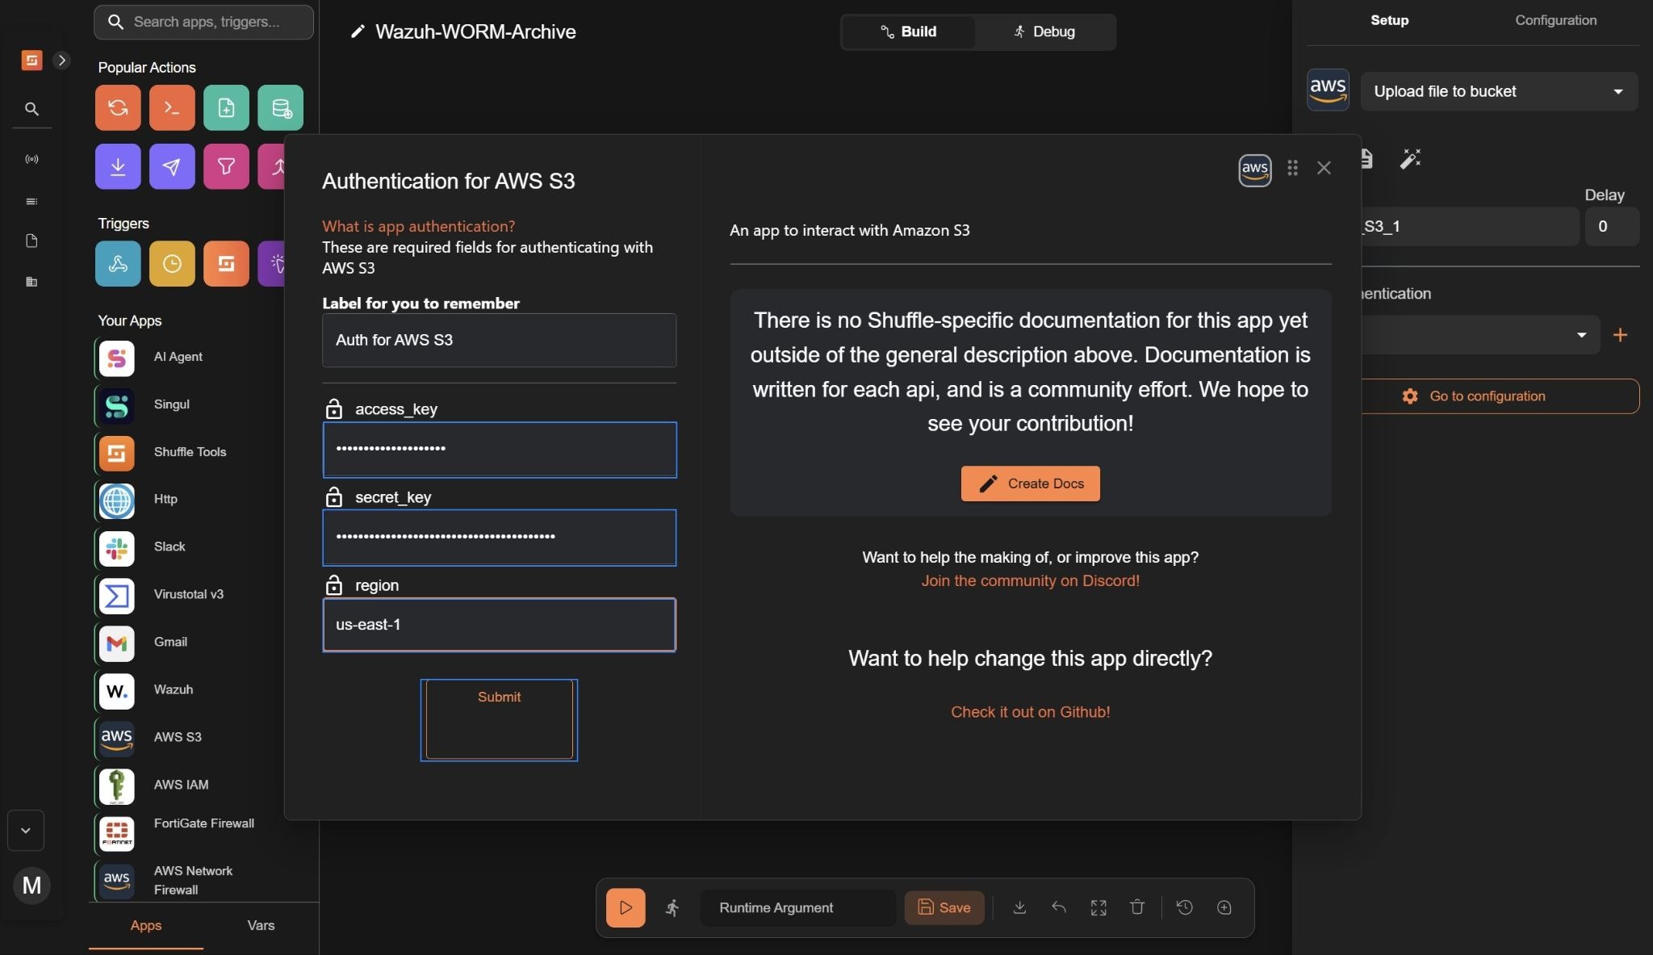
Task: Click the Delay value field
Action: coord(1612,227)
